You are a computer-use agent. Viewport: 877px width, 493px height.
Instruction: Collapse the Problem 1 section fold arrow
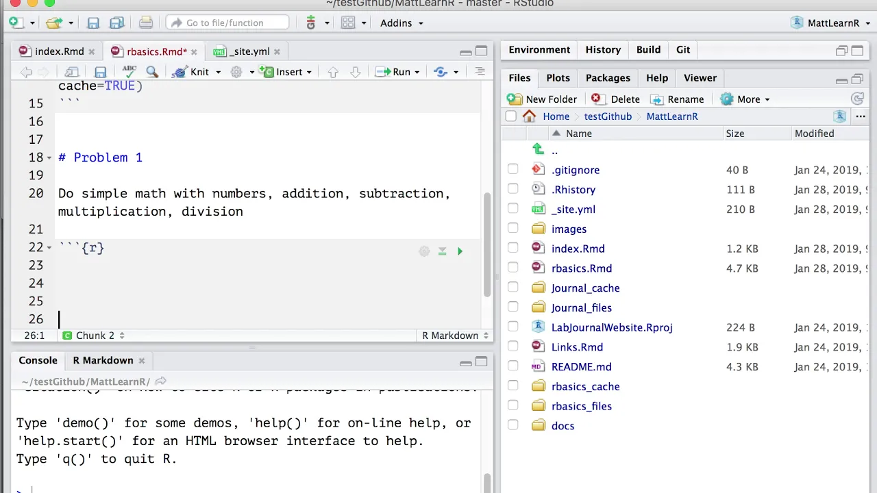49,158
